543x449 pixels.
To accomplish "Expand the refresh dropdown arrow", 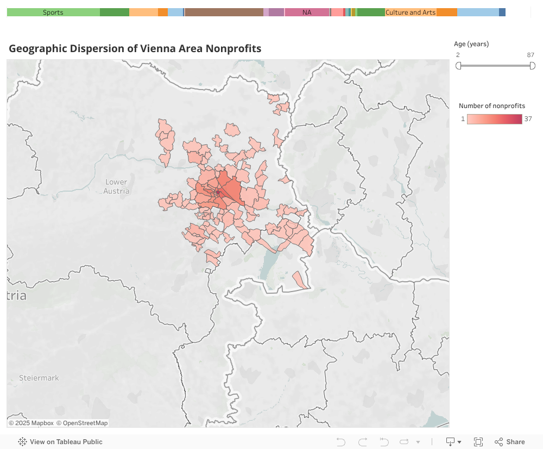I will [x=418, y=442].
